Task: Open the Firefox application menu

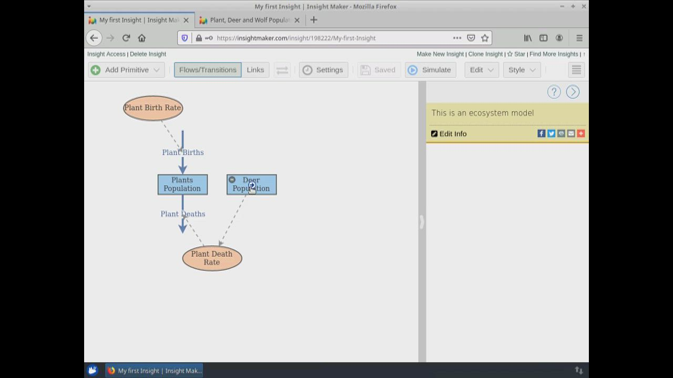Action: click(579, 38)
